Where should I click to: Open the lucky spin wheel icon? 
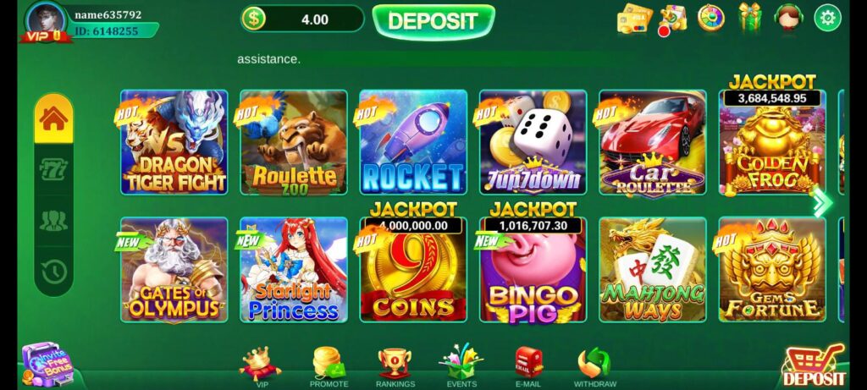710,18
